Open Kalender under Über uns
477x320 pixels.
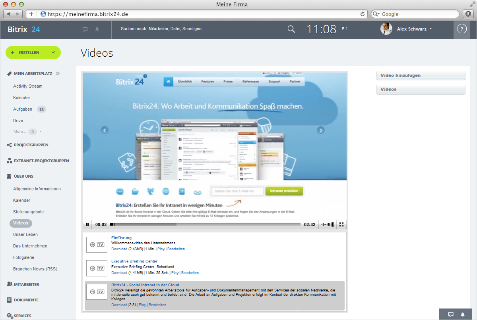tap(22, 200)
